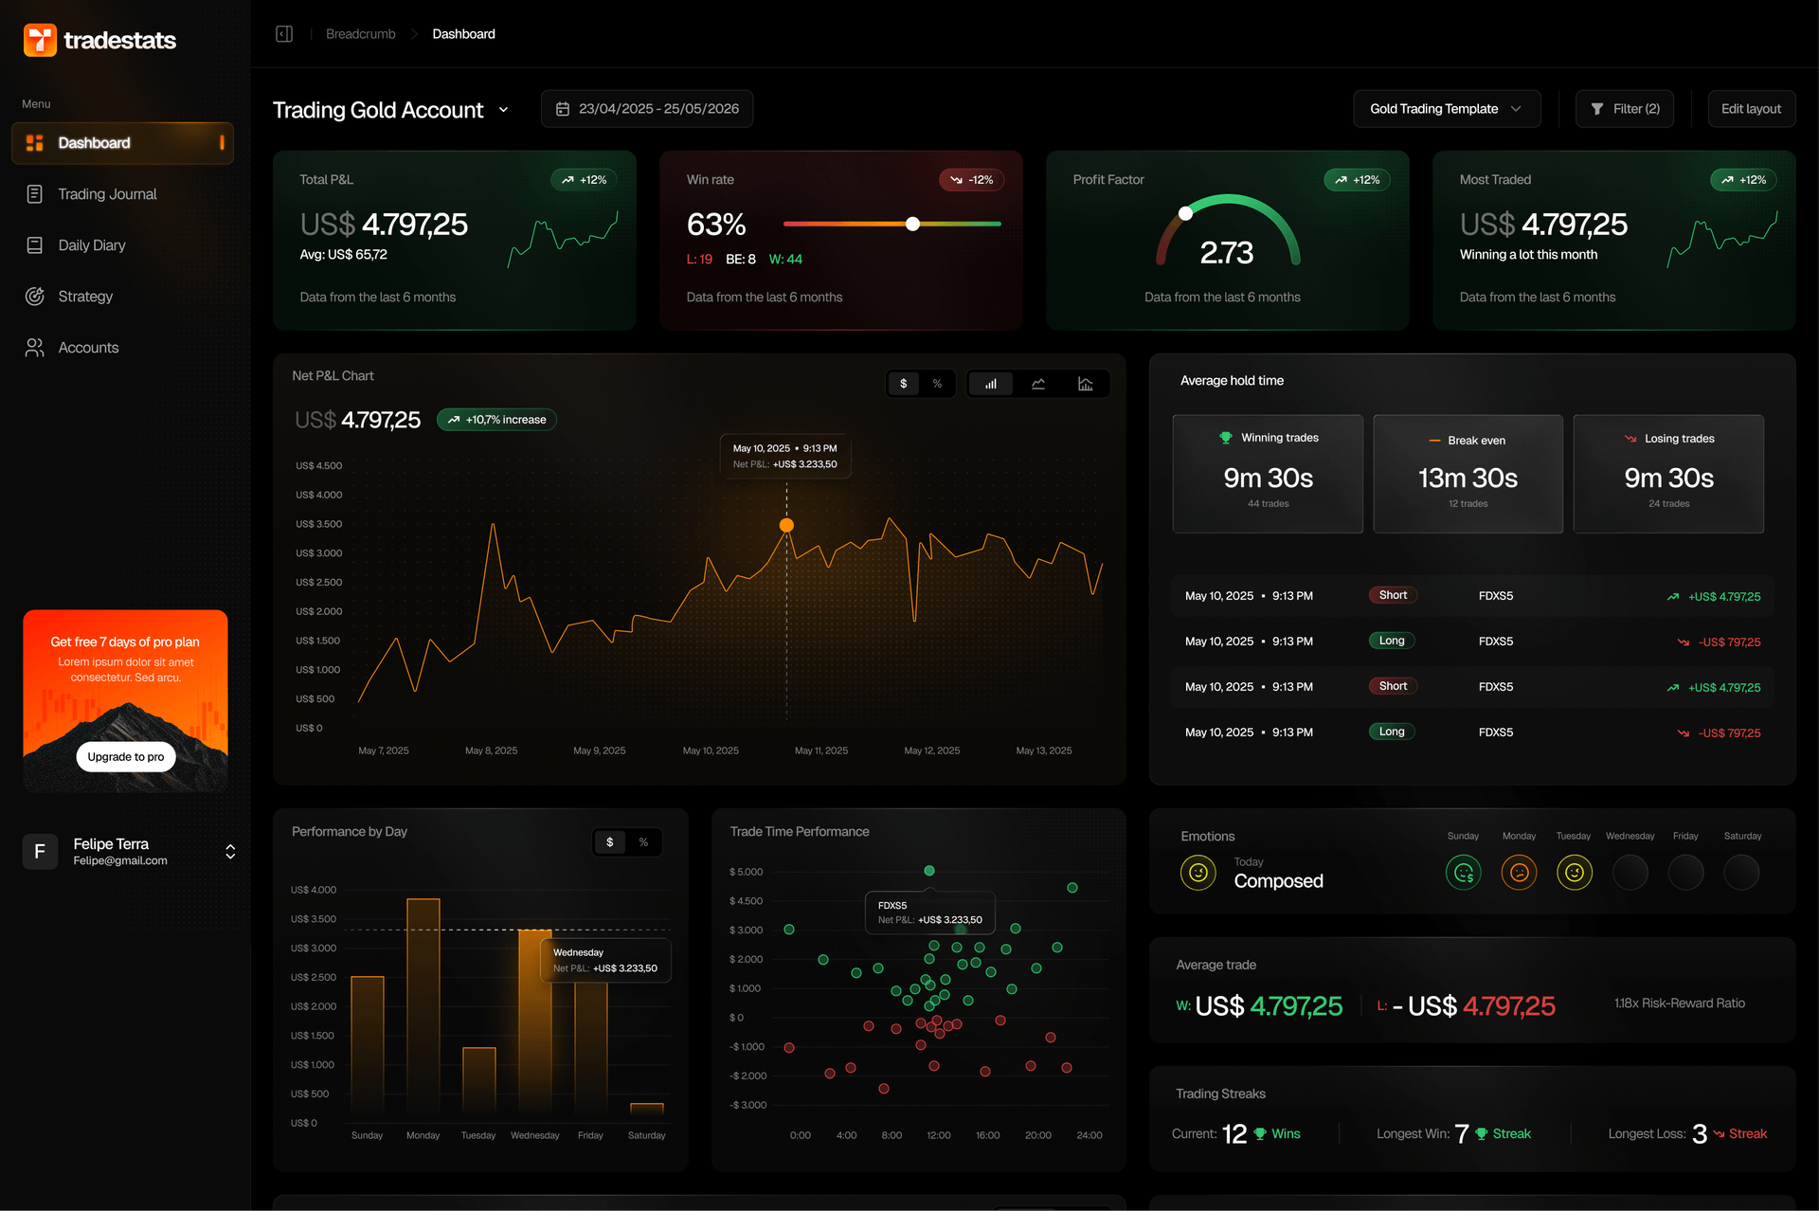This screenshot has height=1211, width=1819.
Task: Open the Edit layout panel
Action: click(1751, 109)
